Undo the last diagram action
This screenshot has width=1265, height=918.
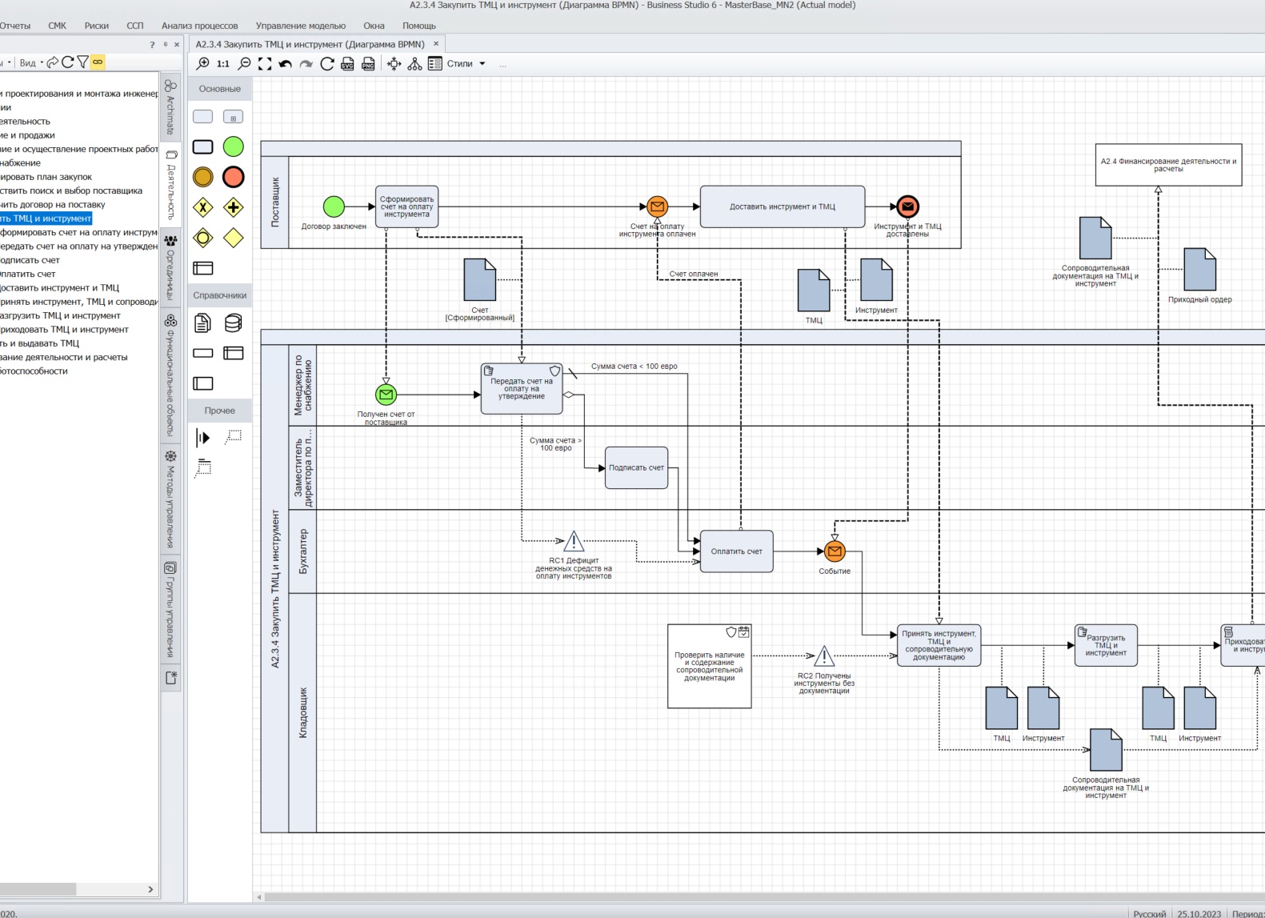285,64
